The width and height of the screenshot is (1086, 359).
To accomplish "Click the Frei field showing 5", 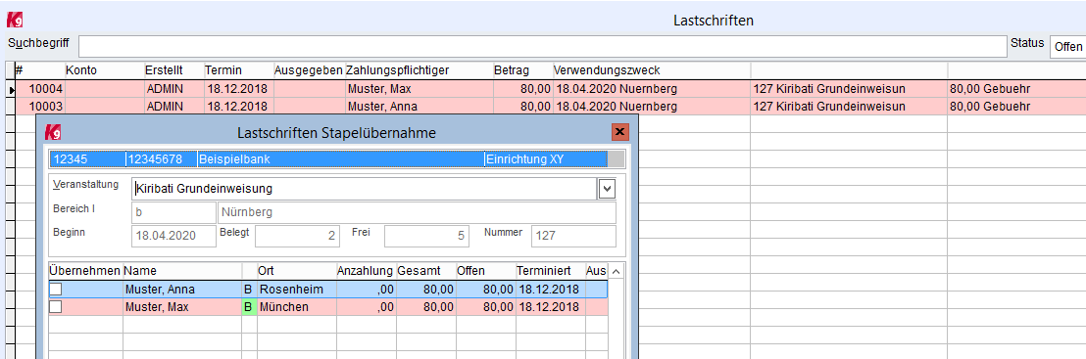I will (426, 236).
